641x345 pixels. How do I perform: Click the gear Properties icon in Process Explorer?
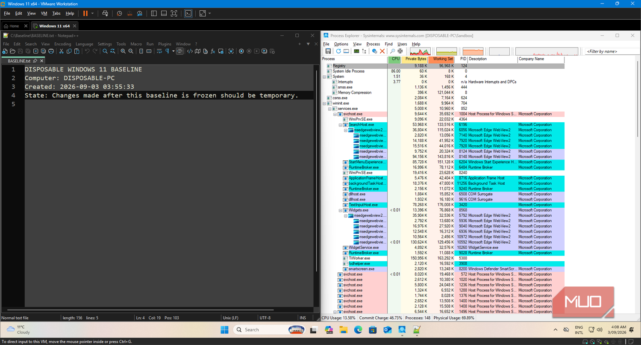tap(375, 51)
